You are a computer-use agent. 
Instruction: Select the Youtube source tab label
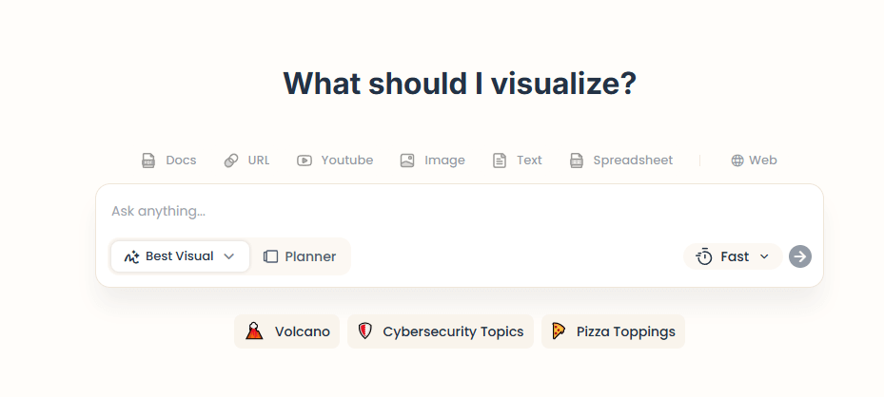pos(347,161)
